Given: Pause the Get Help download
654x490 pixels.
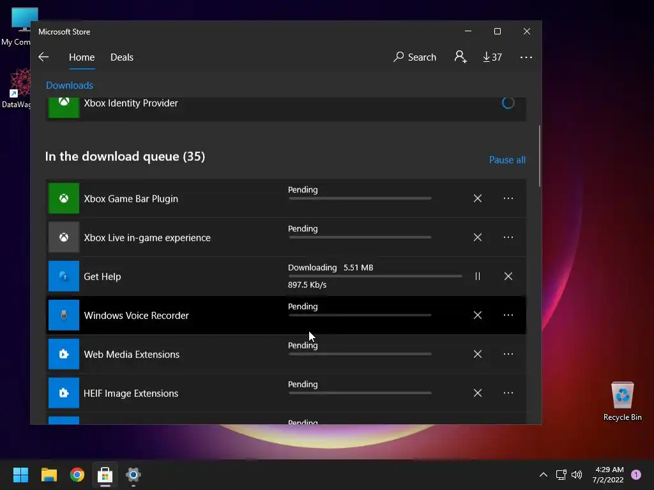Looking at the screenshot, I should (x=478, y=276).
